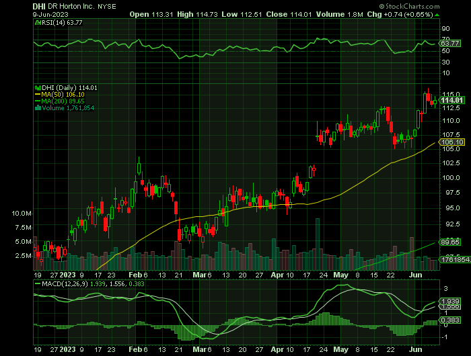This screenshot has width=471, height=356.
Task: Click the 1761854 volume tag on right axis
Action: click(x=456, y=260)
